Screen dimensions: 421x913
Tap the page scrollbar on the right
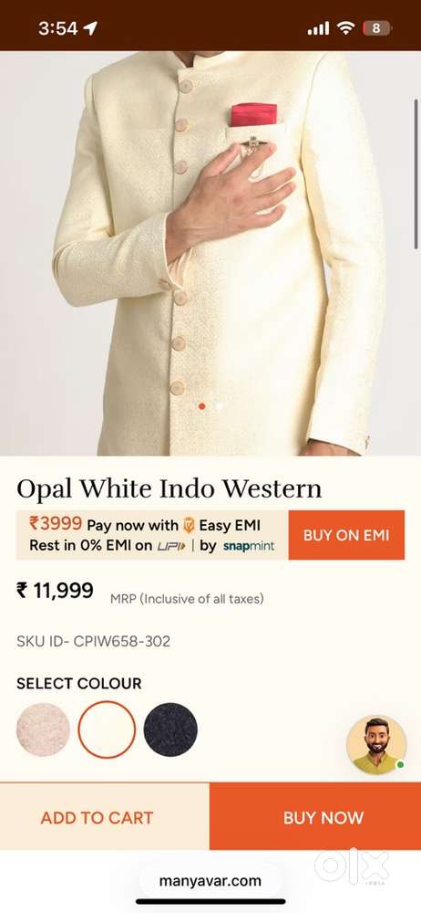(x=416, y=174)
